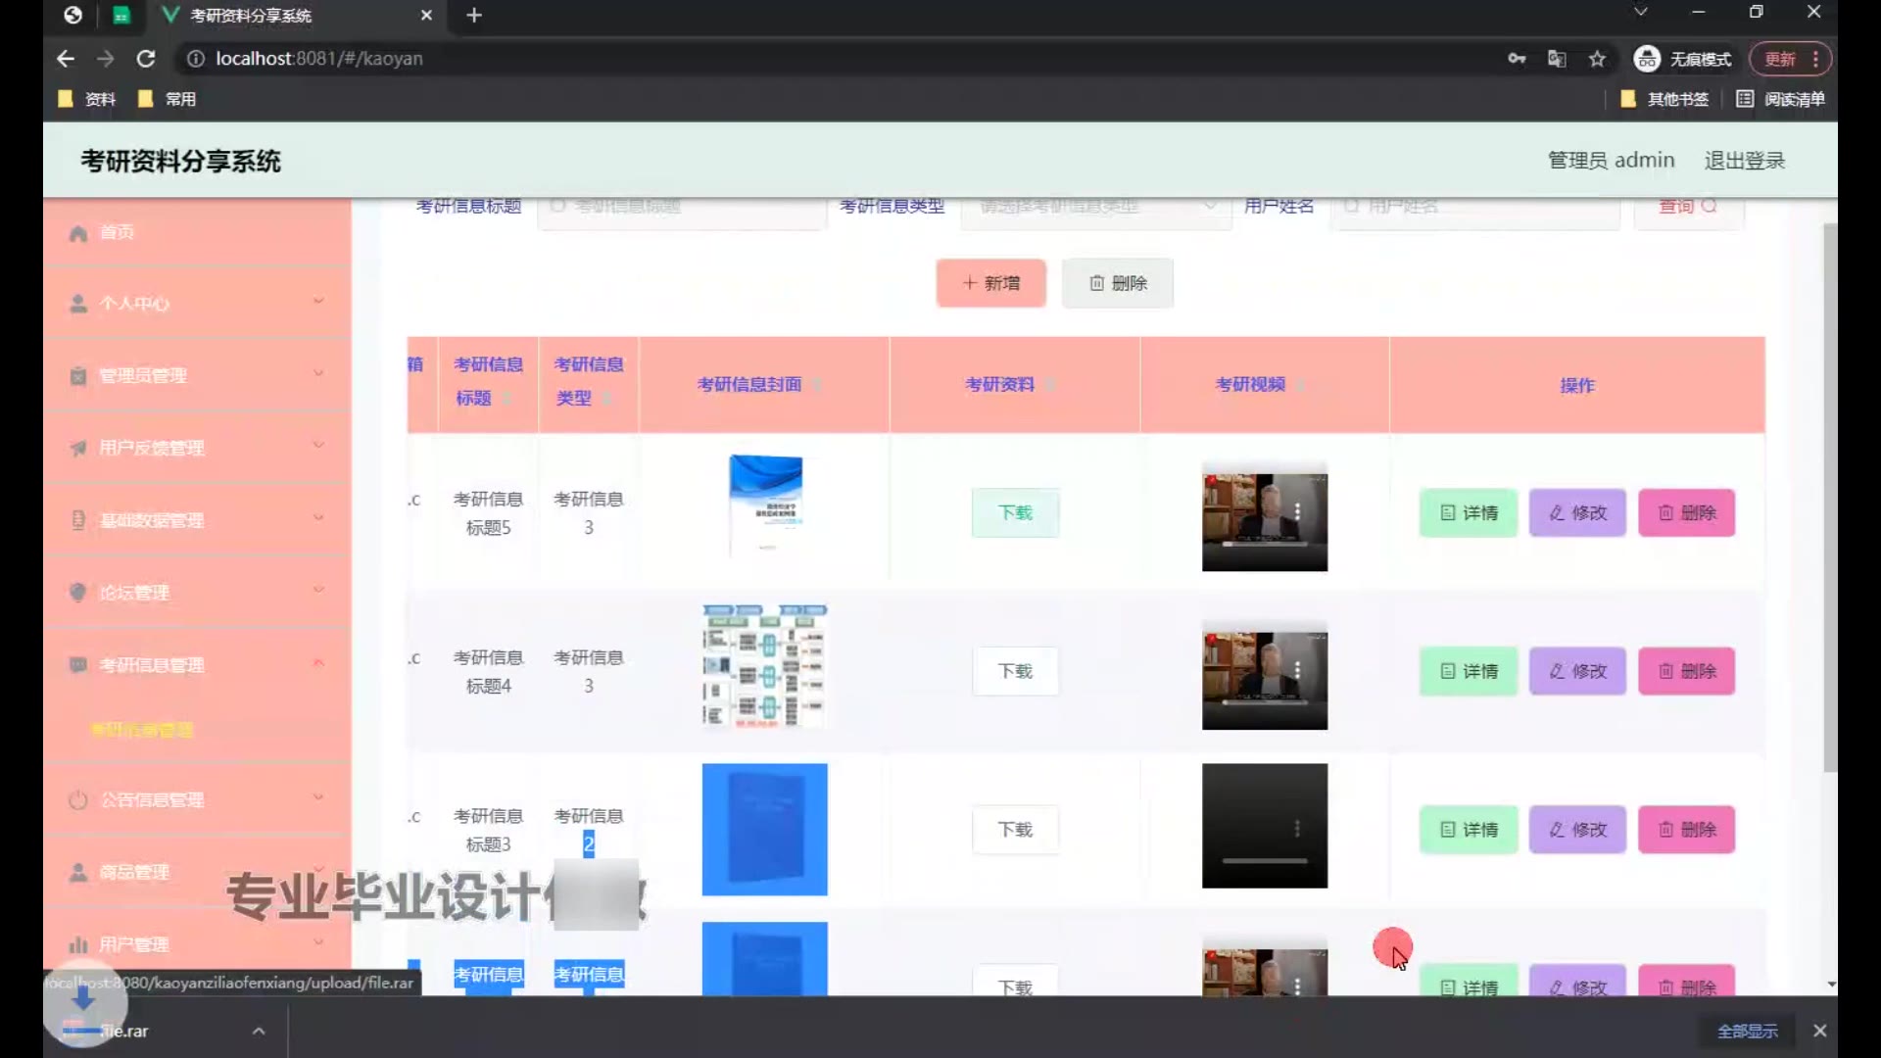Click the home icon beside 首页

[78, 233]
